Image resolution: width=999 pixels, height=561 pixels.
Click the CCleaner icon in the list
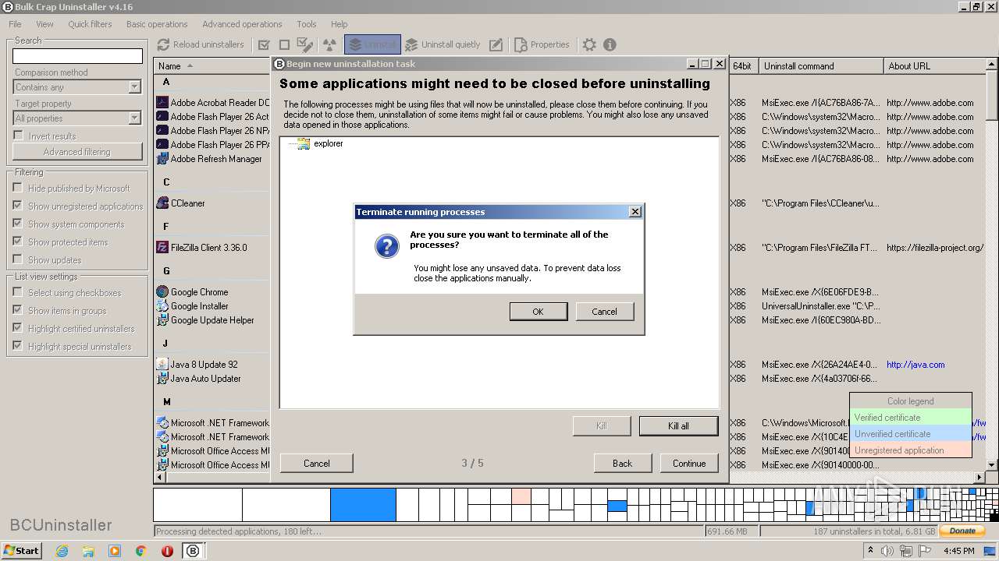(162, 203)
